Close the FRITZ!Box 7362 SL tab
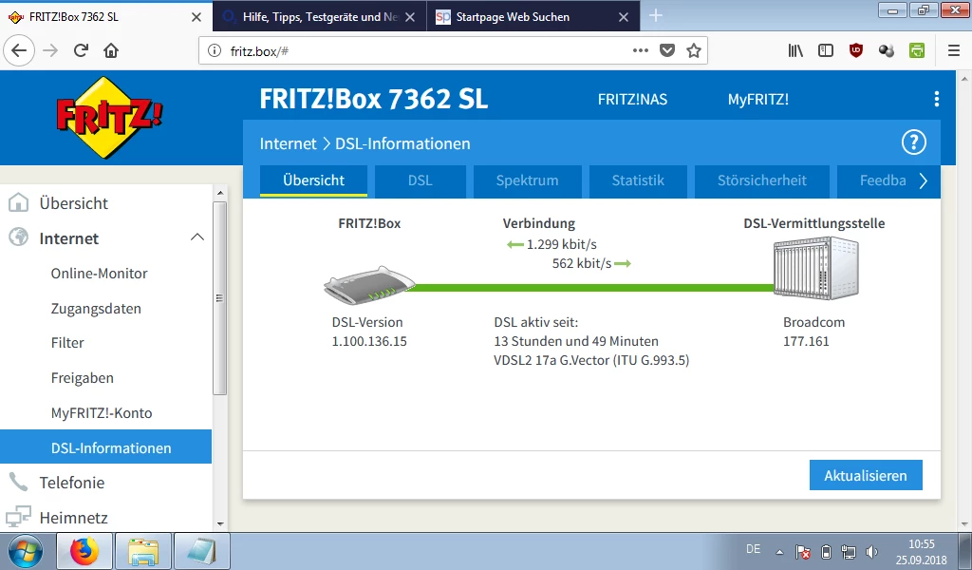Image resolution: width=972 pixels, height=570 pixels. click(x=196, y=17)
